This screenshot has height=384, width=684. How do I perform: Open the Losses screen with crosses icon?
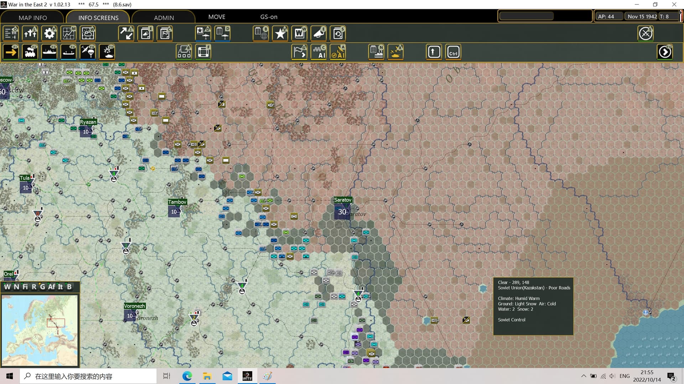(30, 33)
